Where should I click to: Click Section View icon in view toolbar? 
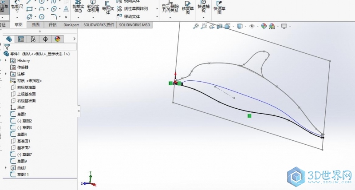pos(219,27)
